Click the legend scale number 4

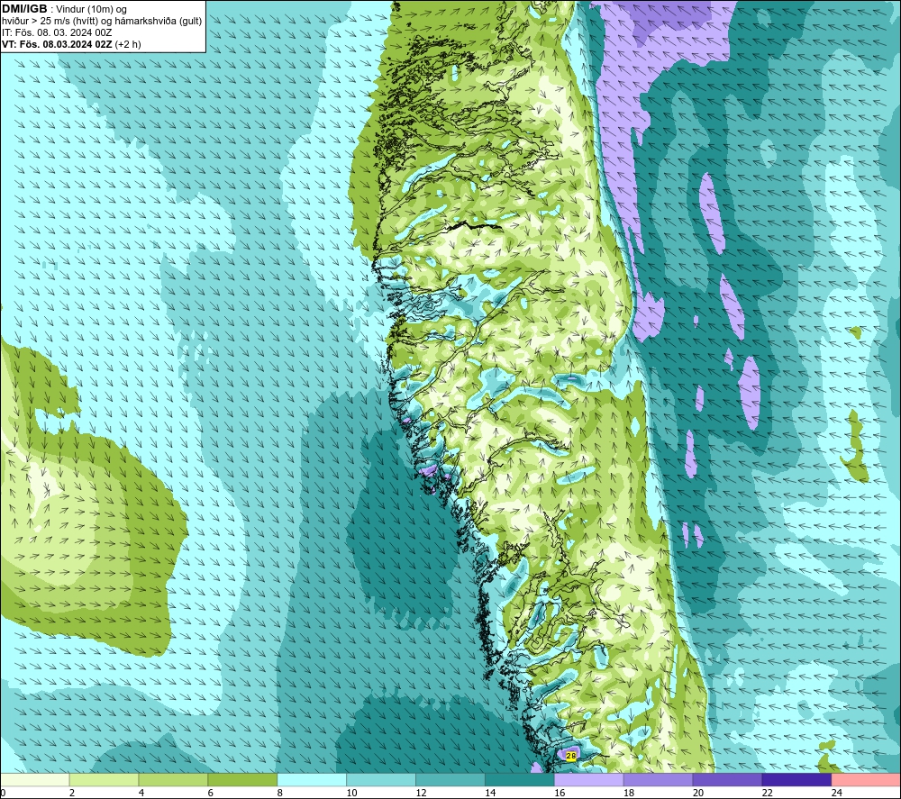click(x=141, y=793)
